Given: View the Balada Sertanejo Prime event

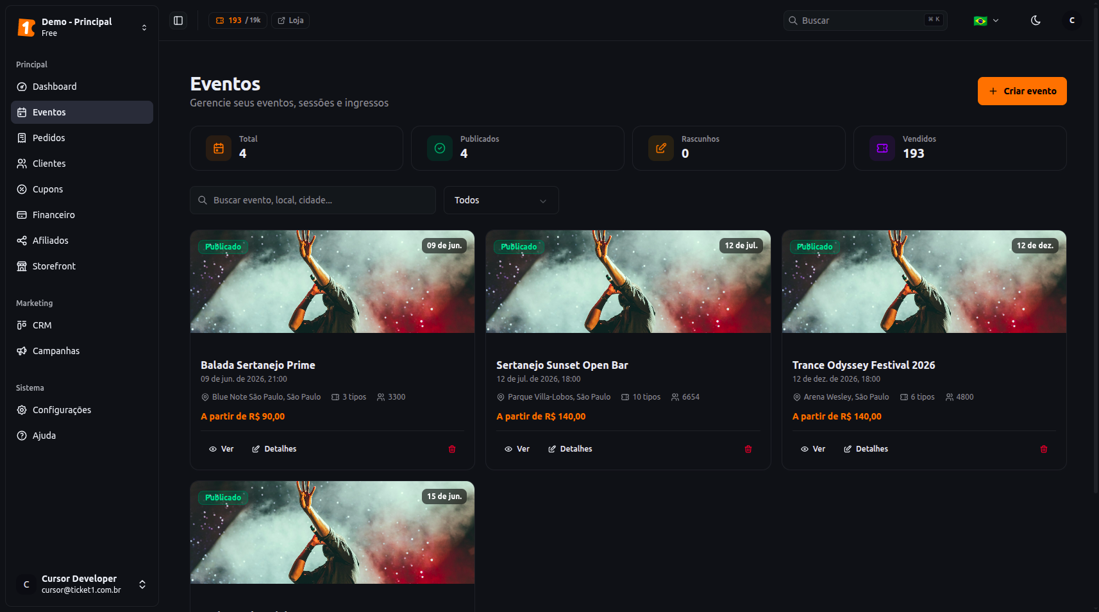Looking at the screenshot, I should point(221,449).
